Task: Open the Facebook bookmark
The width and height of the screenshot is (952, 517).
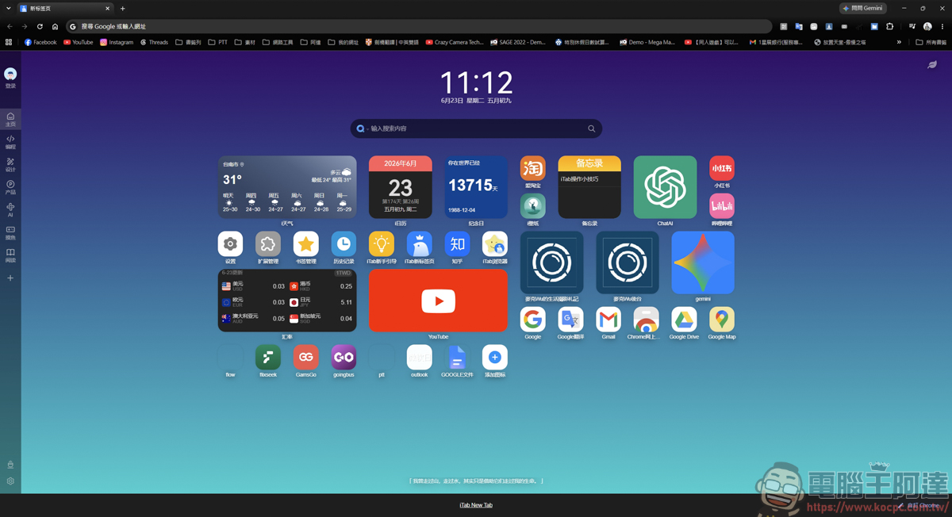Action: pyautogui.click(x=40, y=42)
